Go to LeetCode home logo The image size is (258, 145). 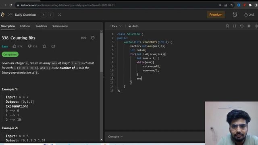[3, 14]
